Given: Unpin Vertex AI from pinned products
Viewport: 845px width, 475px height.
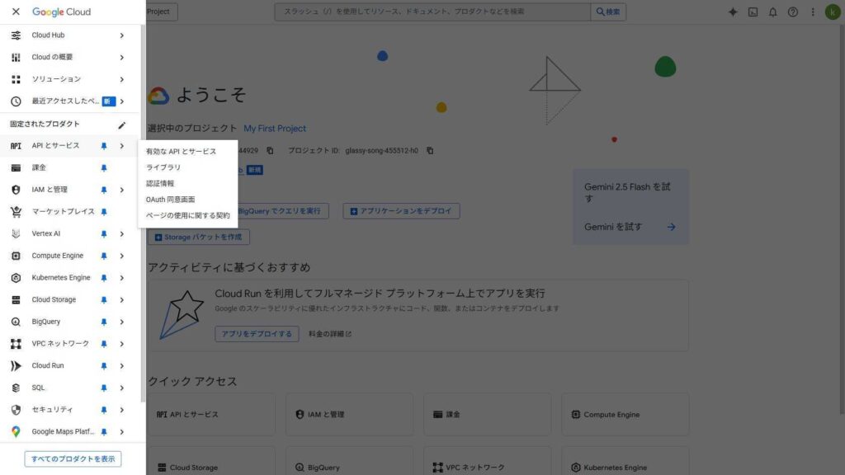Looking at the screenshot, I should [103, 233].
